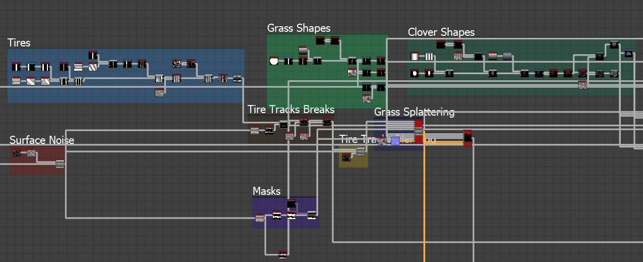Select the Surface Noise frame title
Image resolution: width=643 pixels, height=262 pixels.
(x=42, y=140)
